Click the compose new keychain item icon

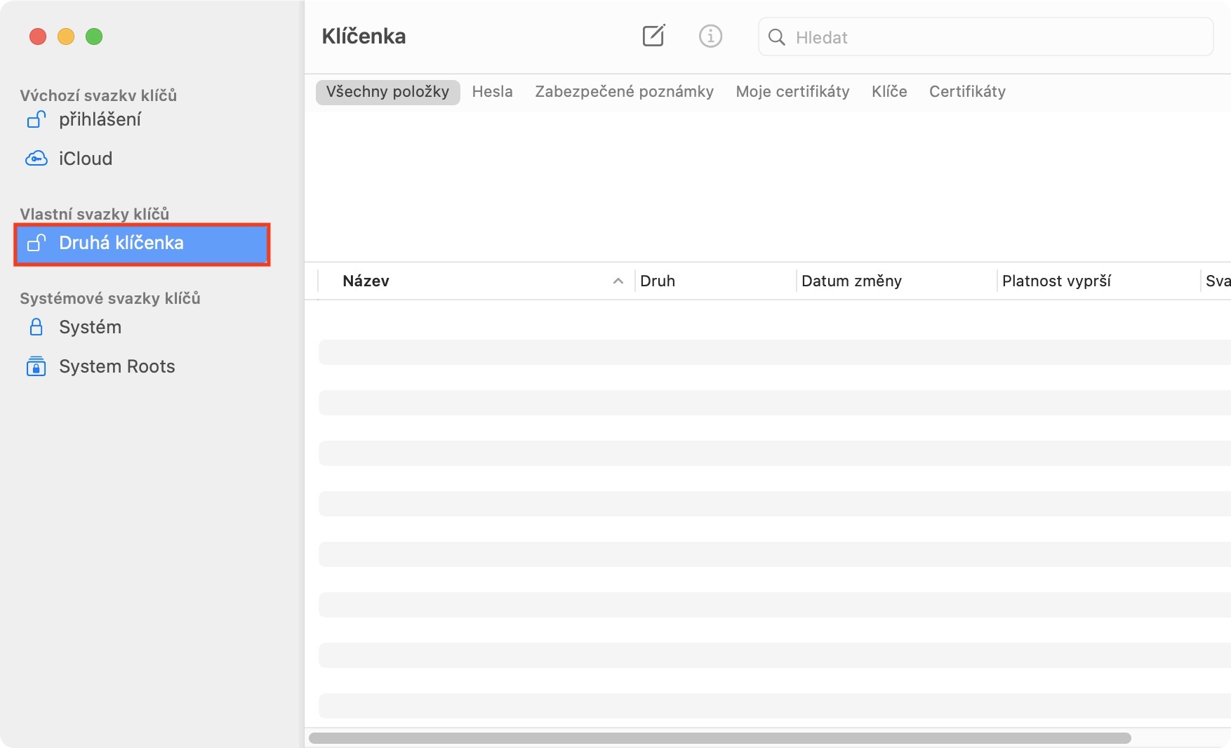(x=653, y=36)
